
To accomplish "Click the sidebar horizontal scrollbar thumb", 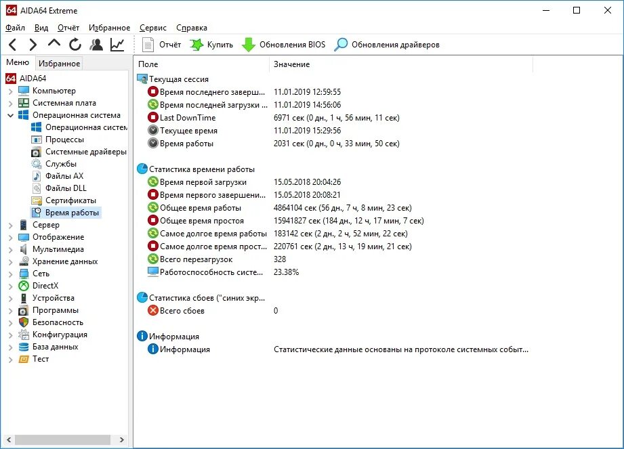I will (x=62, y=440).
